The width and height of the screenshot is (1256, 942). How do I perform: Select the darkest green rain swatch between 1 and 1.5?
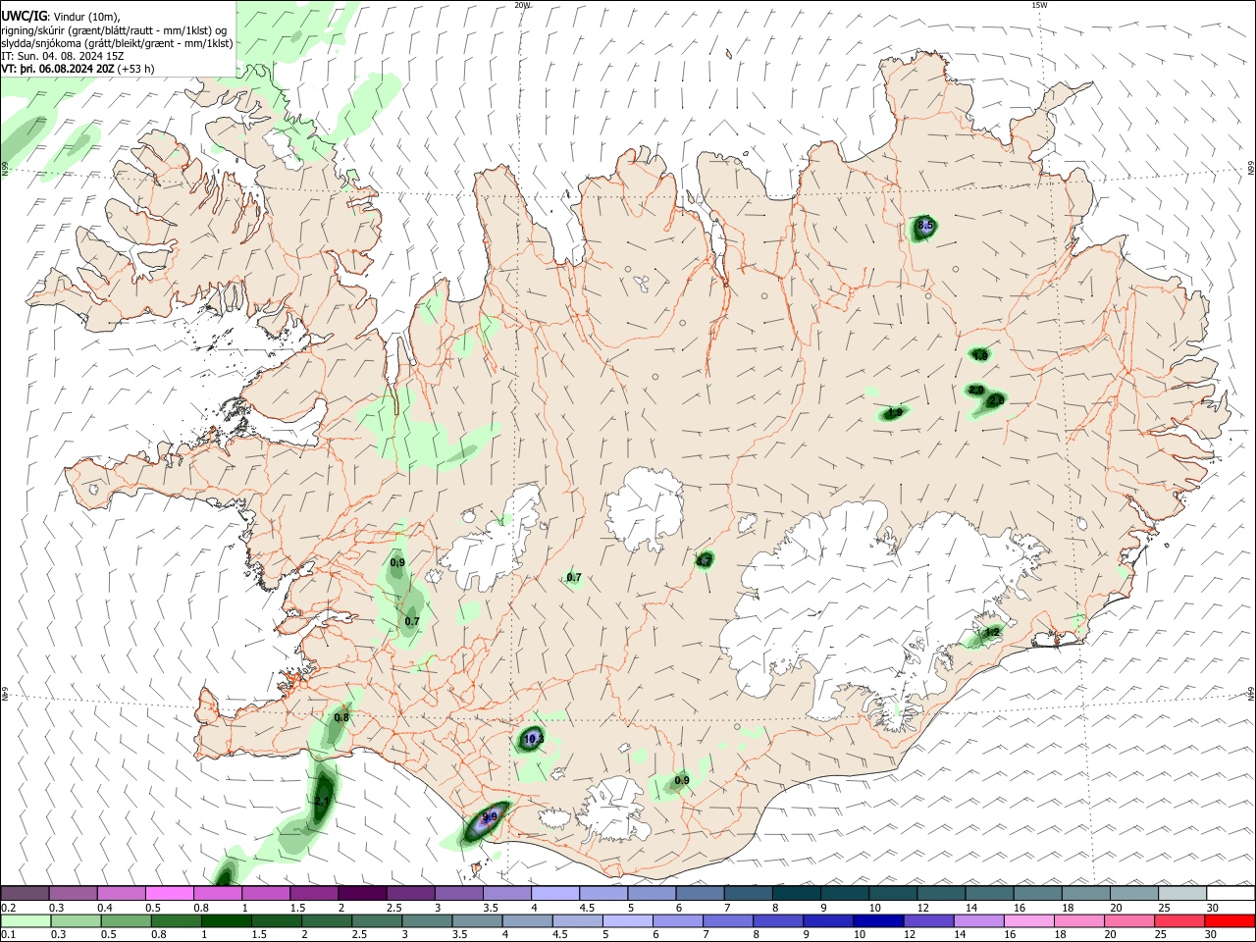tap(226, 920)
